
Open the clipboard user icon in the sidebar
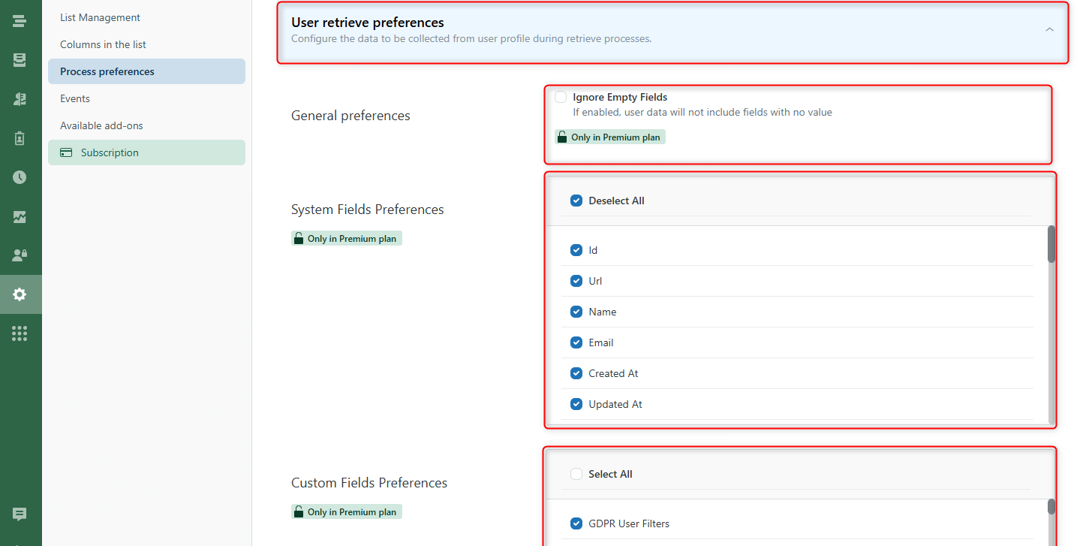[20, 138]
